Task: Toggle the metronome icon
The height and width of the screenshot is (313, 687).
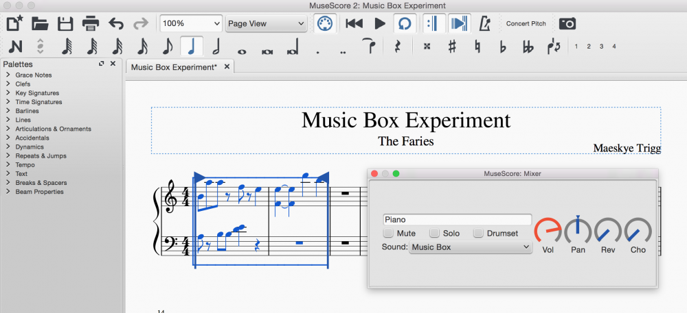Action: tap(485, 23)
